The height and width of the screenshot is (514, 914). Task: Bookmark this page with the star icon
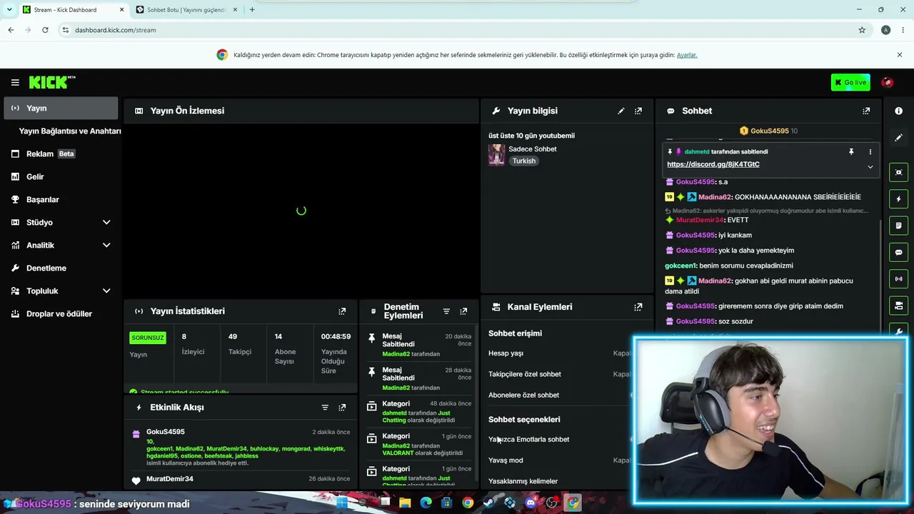coord(862,30)
